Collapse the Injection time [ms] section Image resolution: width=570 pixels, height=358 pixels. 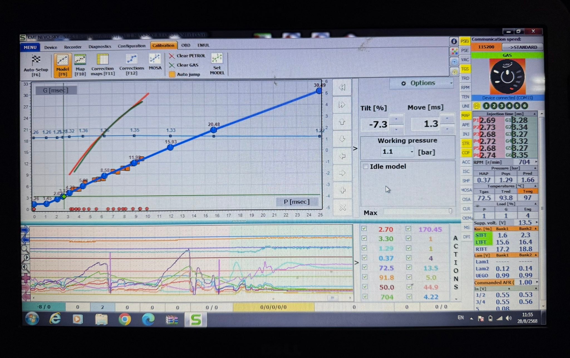[x=534, y=114]
